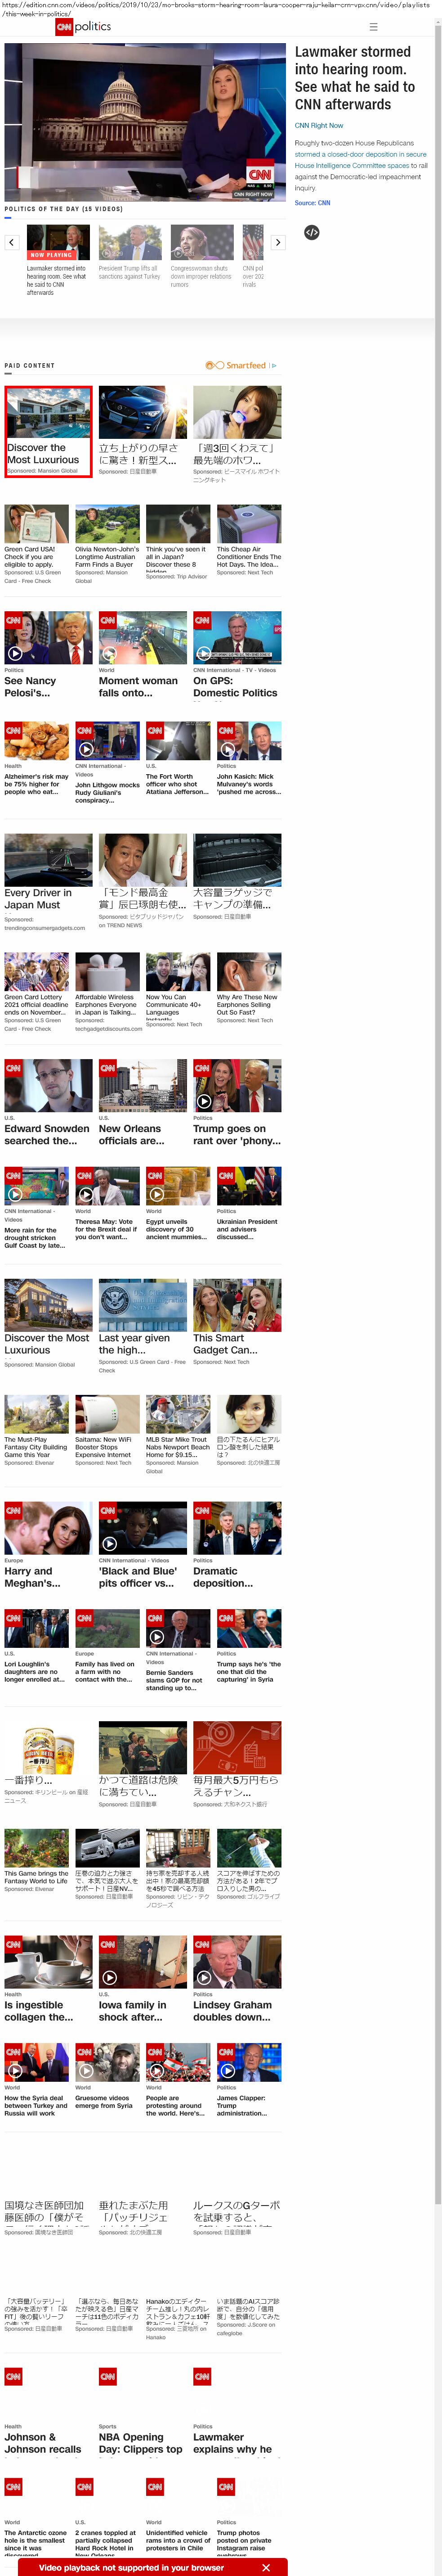Screen dimensions: 442x2576
Task: Open the 'CNN Right Now' link
Action: coord(319,126)
